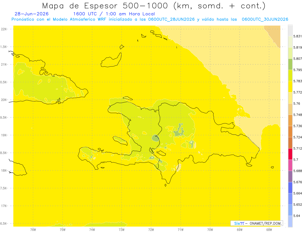Click the '74W' longitude label

[92, 230]
